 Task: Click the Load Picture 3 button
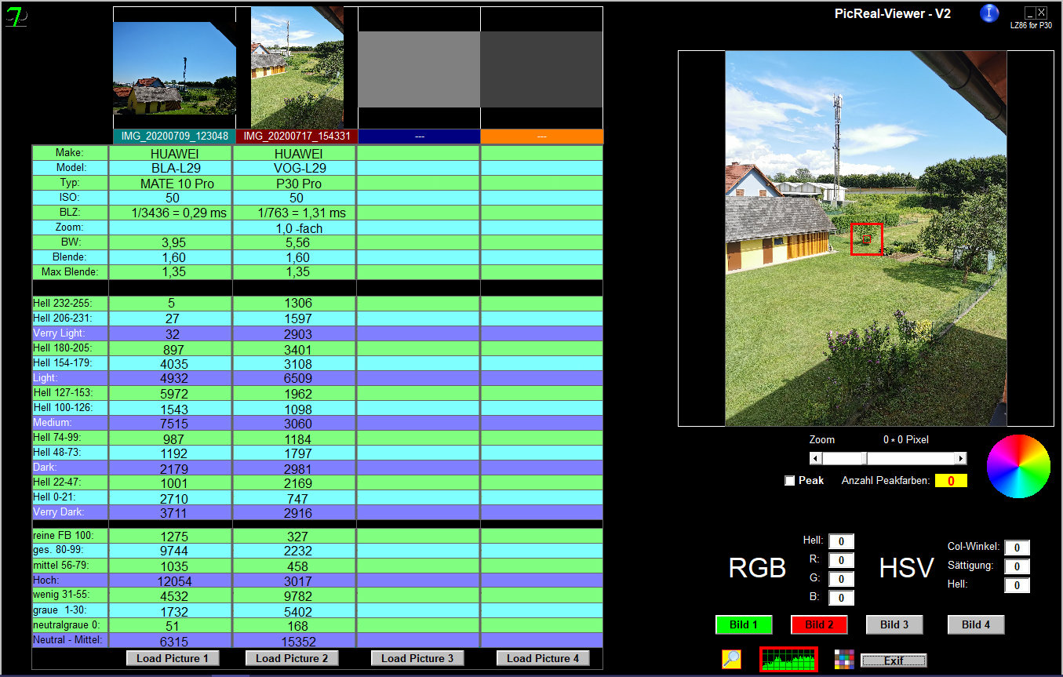[417, 658]
